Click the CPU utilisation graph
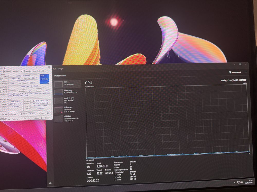 click(x=168, y=121)
